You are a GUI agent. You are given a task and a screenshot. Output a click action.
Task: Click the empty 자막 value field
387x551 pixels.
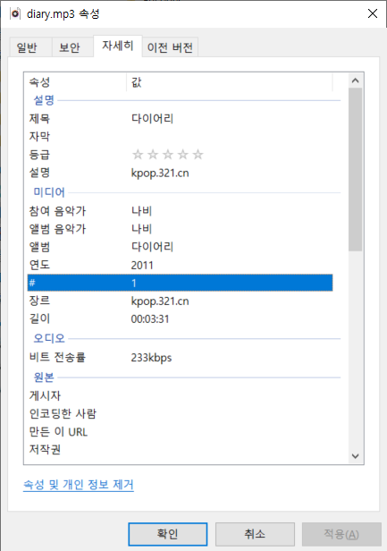230,136
